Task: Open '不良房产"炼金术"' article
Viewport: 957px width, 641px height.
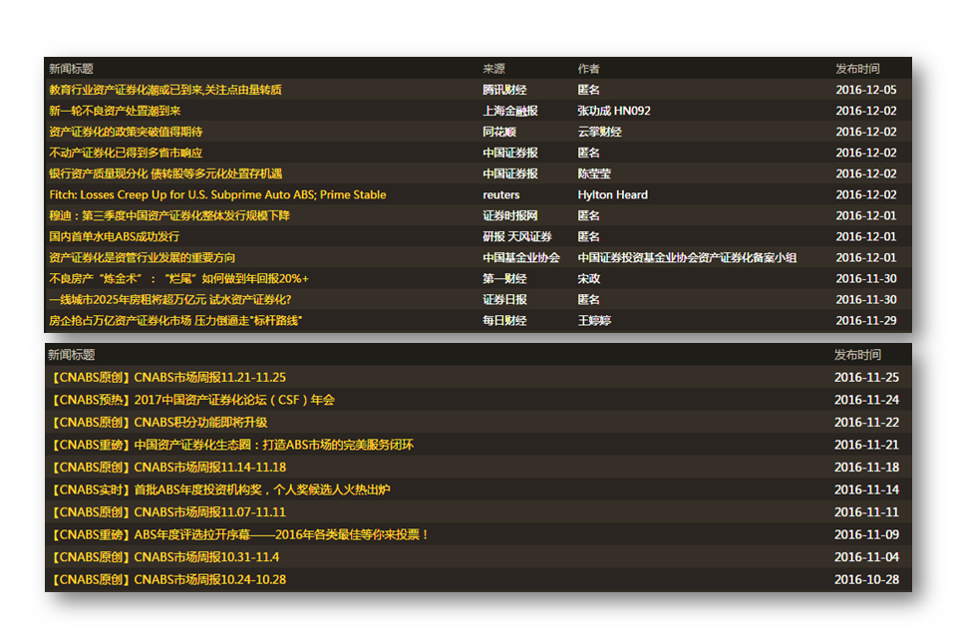Action: [x=178, y=279]
